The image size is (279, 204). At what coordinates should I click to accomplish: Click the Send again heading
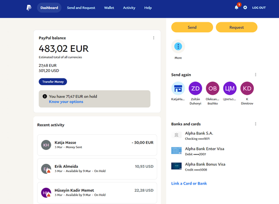pyautogui.click(x=181, y=75)
